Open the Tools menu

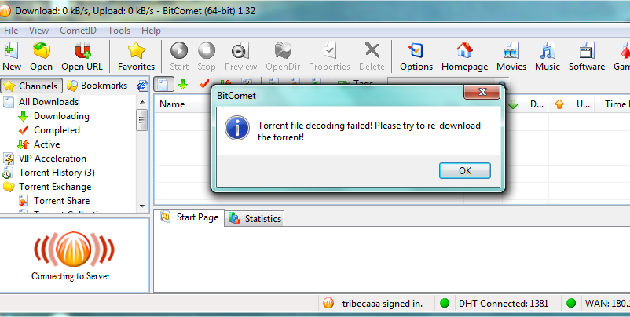[119, 31]
